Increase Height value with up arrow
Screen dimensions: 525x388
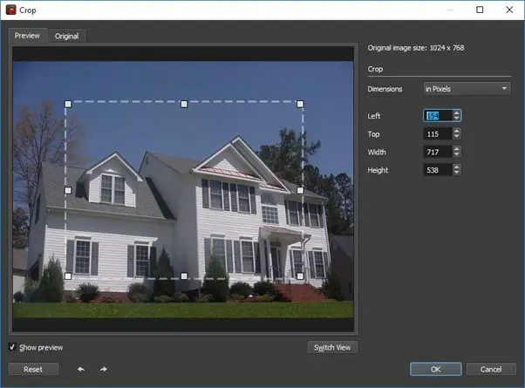point(457,167)
